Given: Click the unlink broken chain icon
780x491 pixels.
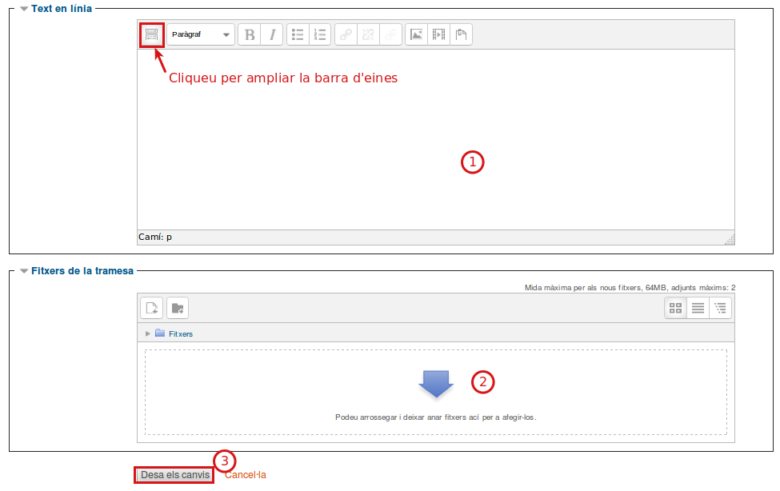Looking at the screenshot, I should (x=369, y=34).
